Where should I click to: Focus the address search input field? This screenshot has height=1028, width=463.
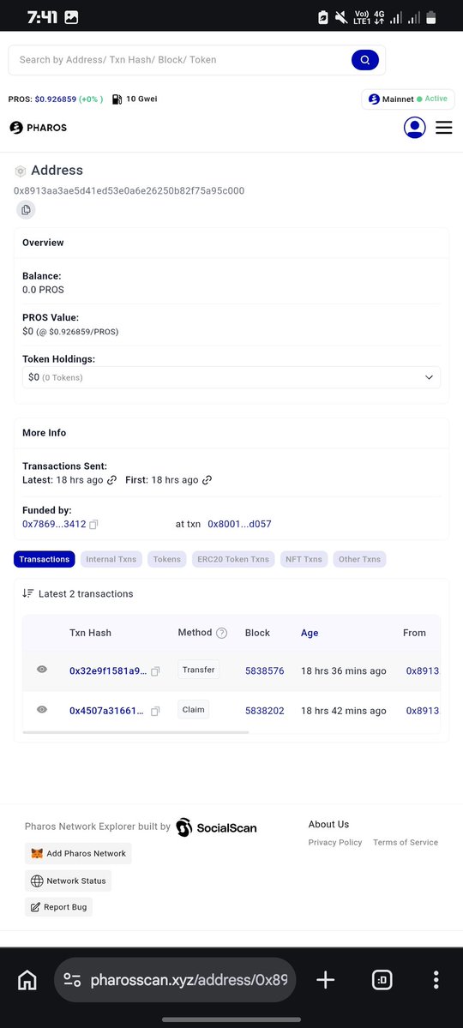pos(180,60)
